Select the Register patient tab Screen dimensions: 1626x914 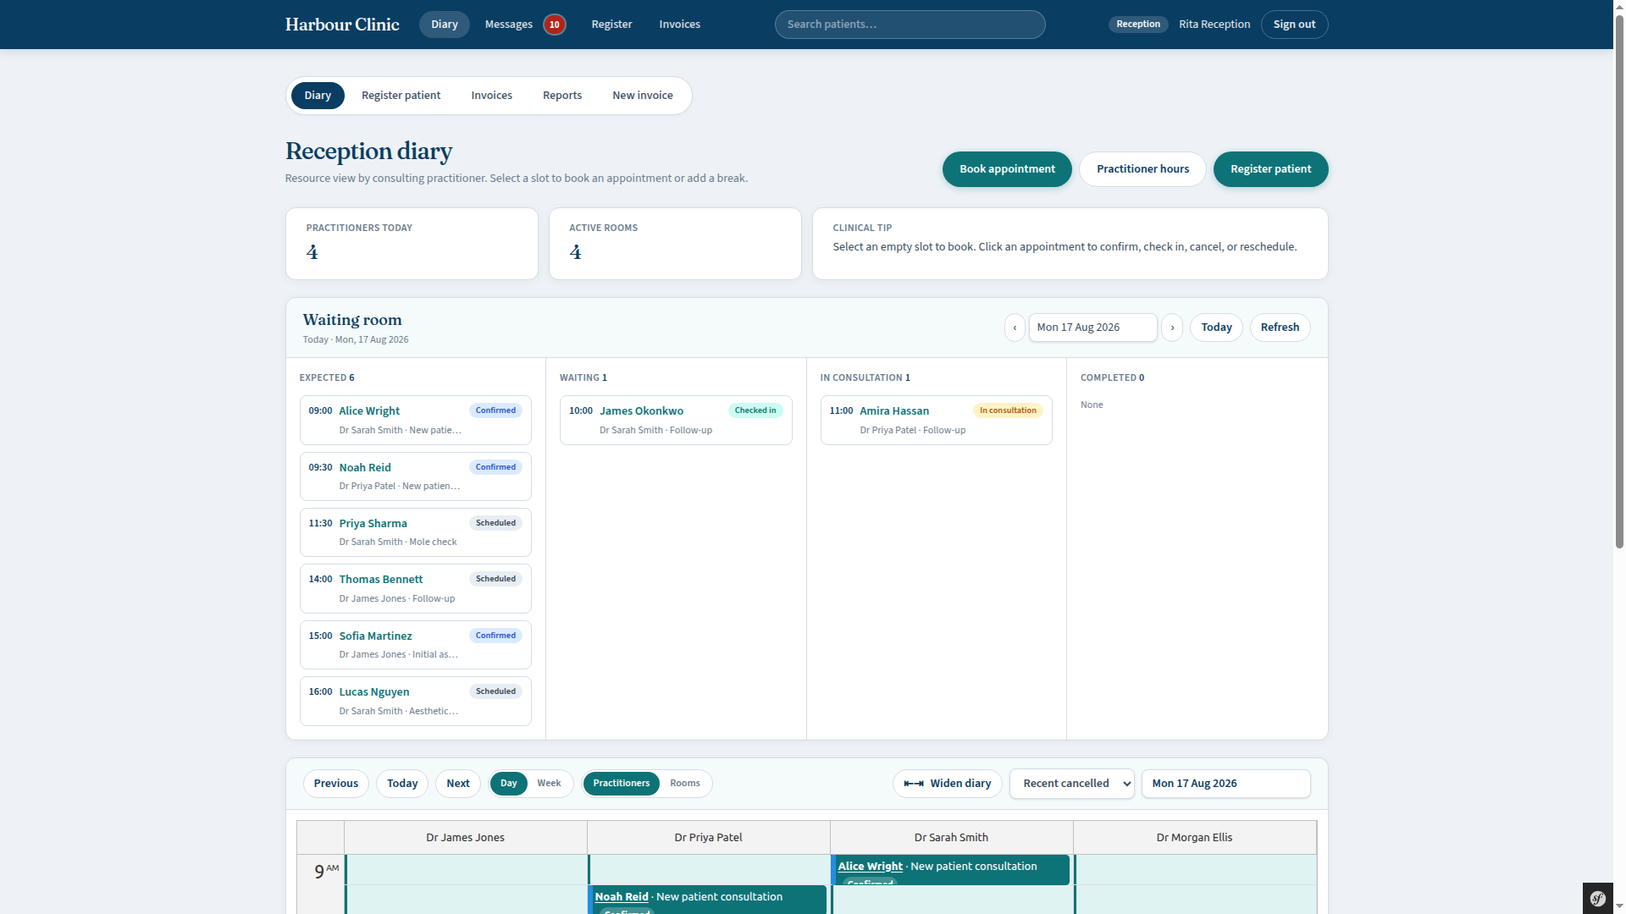(x=401, y=96)
